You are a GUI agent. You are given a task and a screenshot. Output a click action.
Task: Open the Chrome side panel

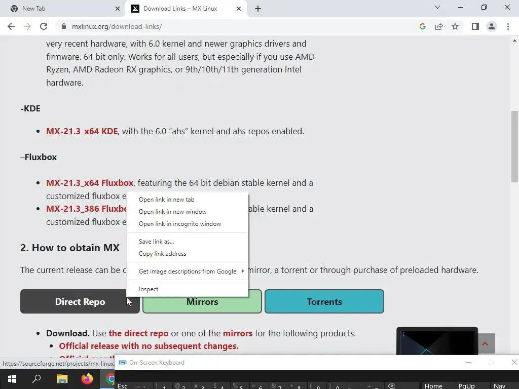click(475, 26)
